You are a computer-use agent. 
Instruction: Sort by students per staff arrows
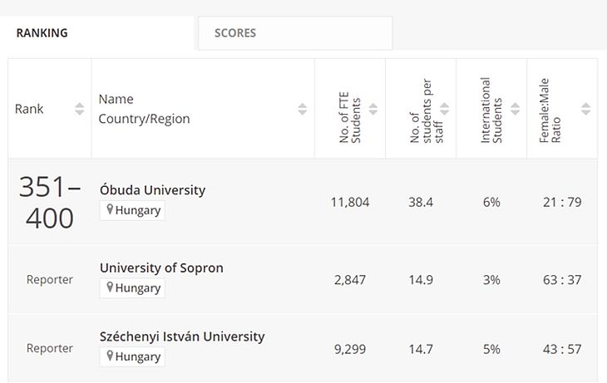[x=444, y=109]
